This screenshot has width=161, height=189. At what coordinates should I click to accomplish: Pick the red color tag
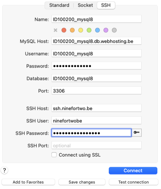[64, 30]
